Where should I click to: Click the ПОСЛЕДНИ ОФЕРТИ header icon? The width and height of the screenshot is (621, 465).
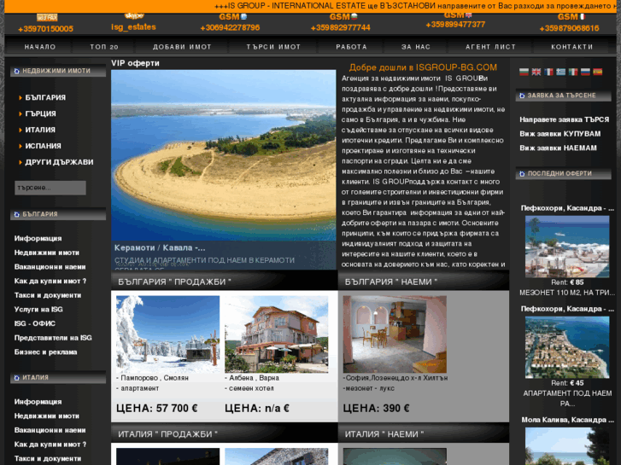(x=522, y=174)
